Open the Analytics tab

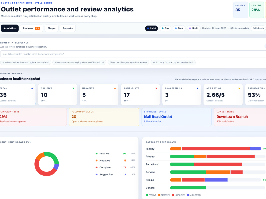point(10,28)
